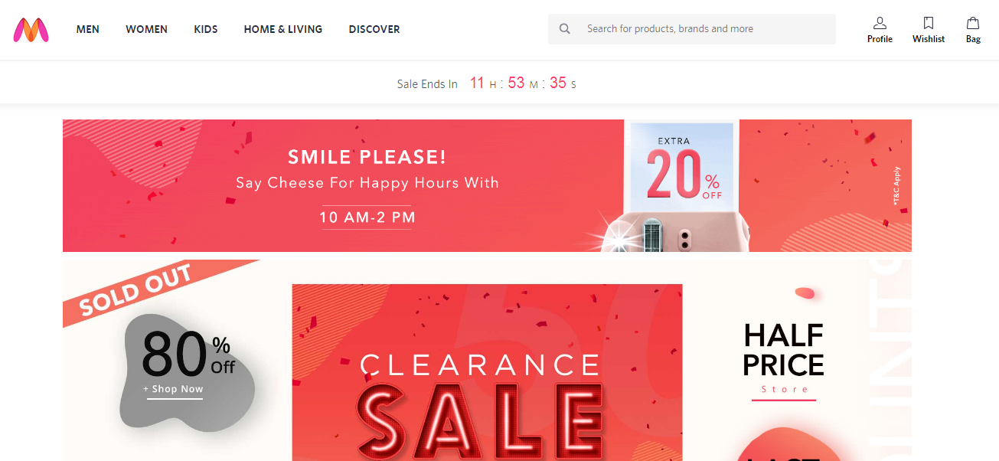The width and height of the screenshot is (999, 461).
Task: Open the DISCOVER menu
Action: [x=374, y=29]
